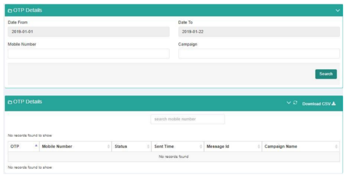This screenshot has height=177, width=347.
Task: Download CSV of OTP details
Action: 319,104
